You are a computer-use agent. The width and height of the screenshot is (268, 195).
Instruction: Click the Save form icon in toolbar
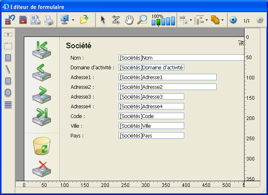click(23, 19)
